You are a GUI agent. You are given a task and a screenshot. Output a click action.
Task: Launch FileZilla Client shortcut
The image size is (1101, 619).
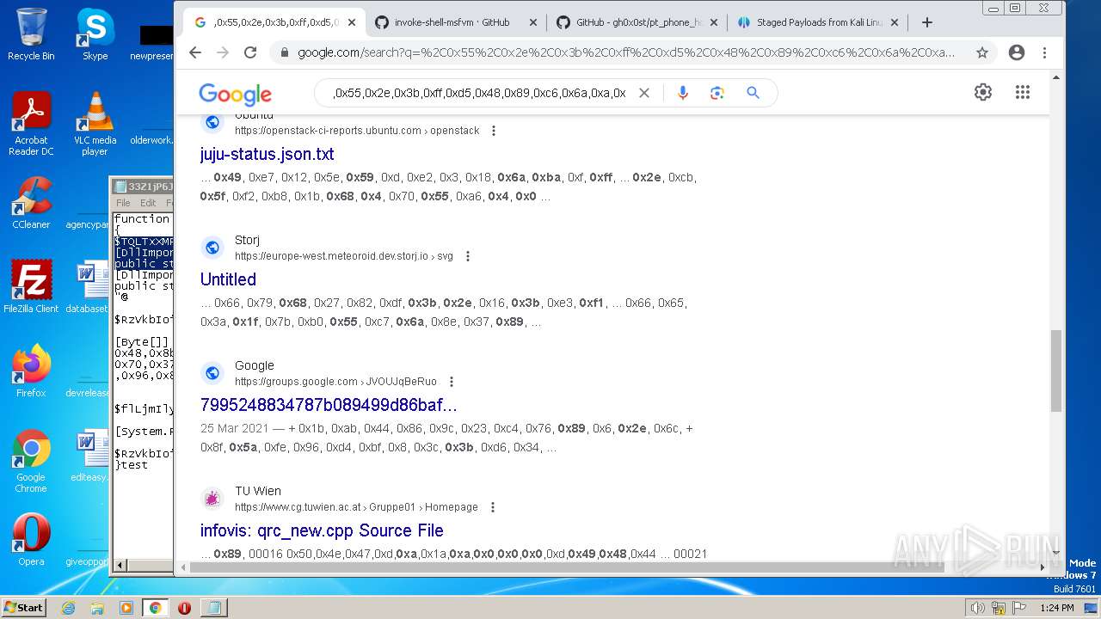coord(31,287)
